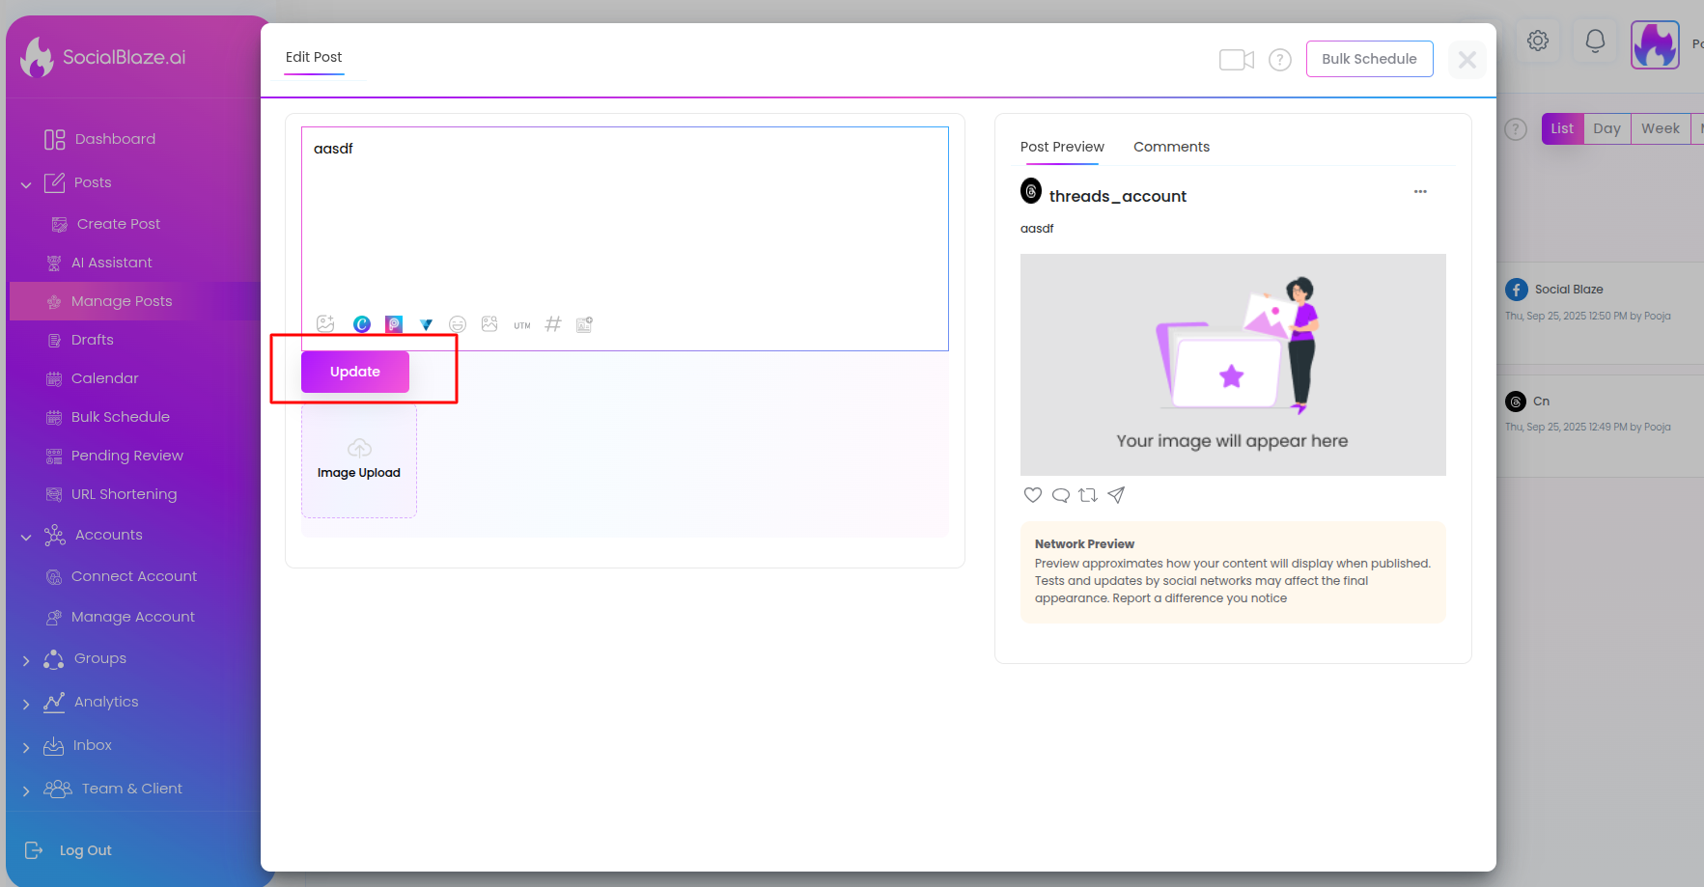Click the hashtag icon in editor toolbar
The image size is (1704, 887).
pos(553,324)
